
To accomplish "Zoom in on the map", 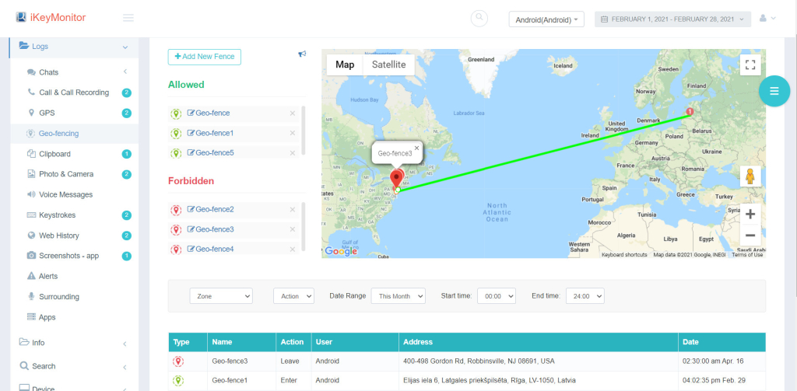I will click(750, 215).
